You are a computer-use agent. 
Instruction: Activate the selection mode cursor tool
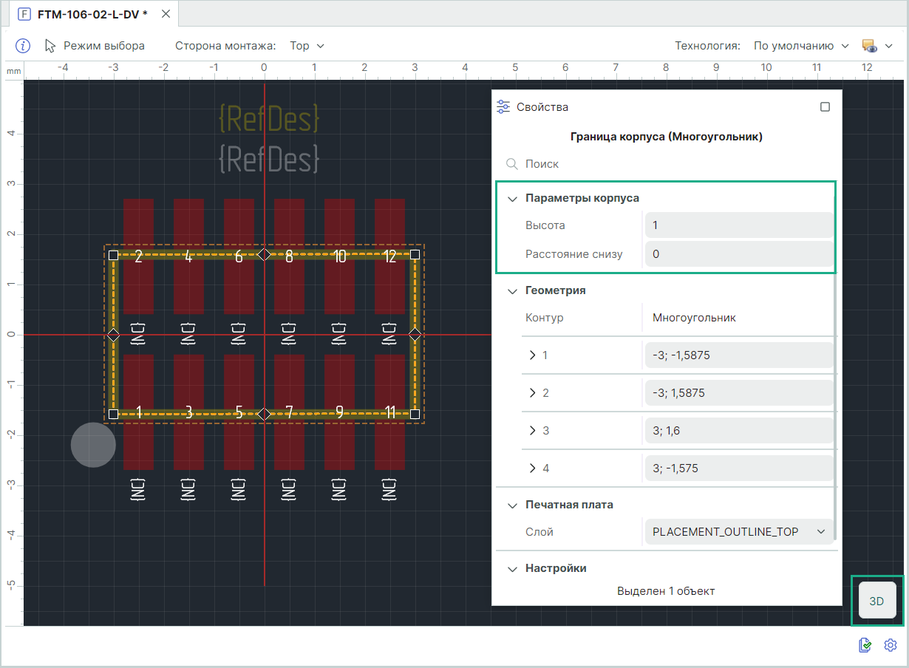point(50,46)
